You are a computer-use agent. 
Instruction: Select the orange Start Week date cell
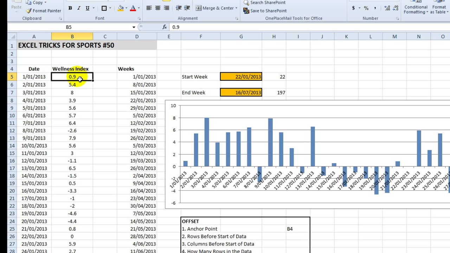241,77
